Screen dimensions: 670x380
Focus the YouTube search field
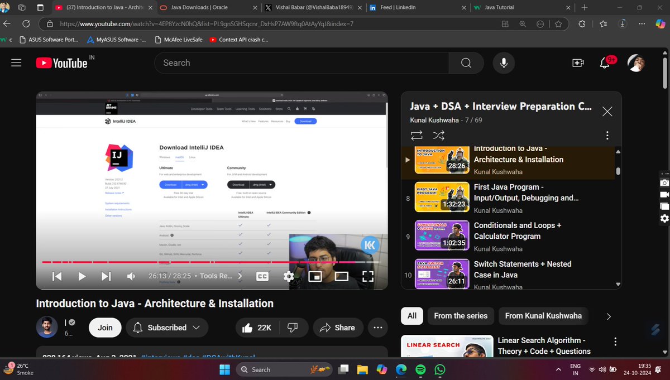tap(302, 63)
